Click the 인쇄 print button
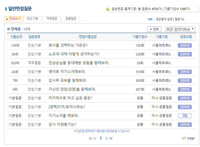The image size is (200, 147). 154,29
